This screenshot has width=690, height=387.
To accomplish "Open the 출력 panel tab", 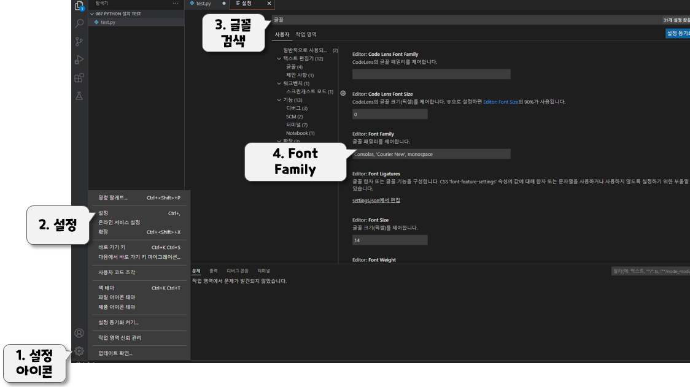I will 214,271.
